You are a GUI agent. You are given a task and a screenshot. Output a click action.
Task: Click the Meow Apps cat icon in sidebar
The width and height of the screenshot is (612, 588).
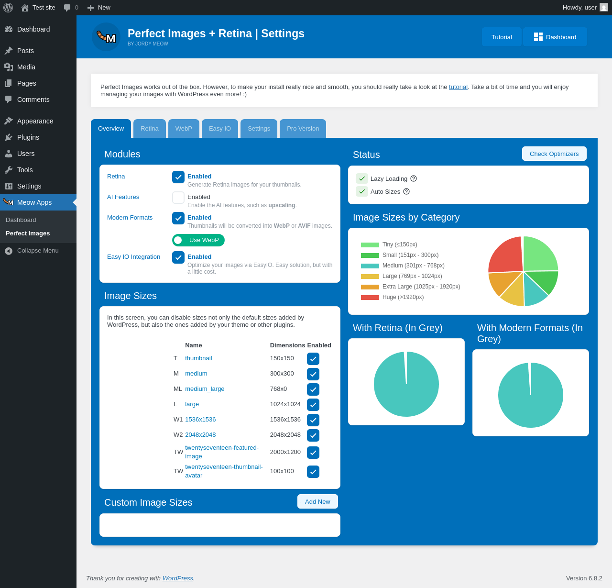(x=8, y=202)
